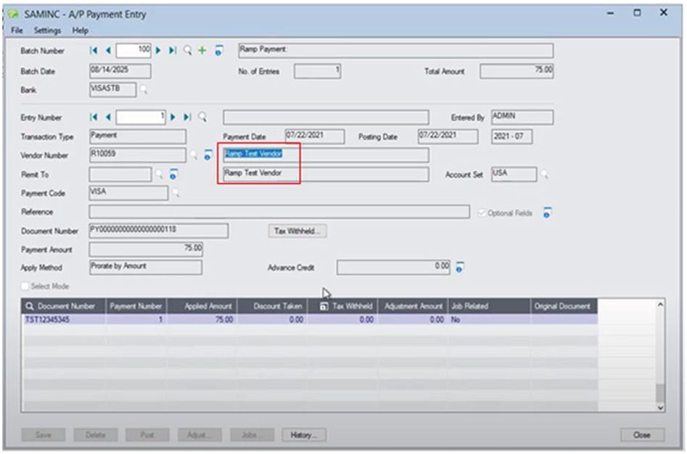Click the Applied Amount column header

[x=202, y=306]
